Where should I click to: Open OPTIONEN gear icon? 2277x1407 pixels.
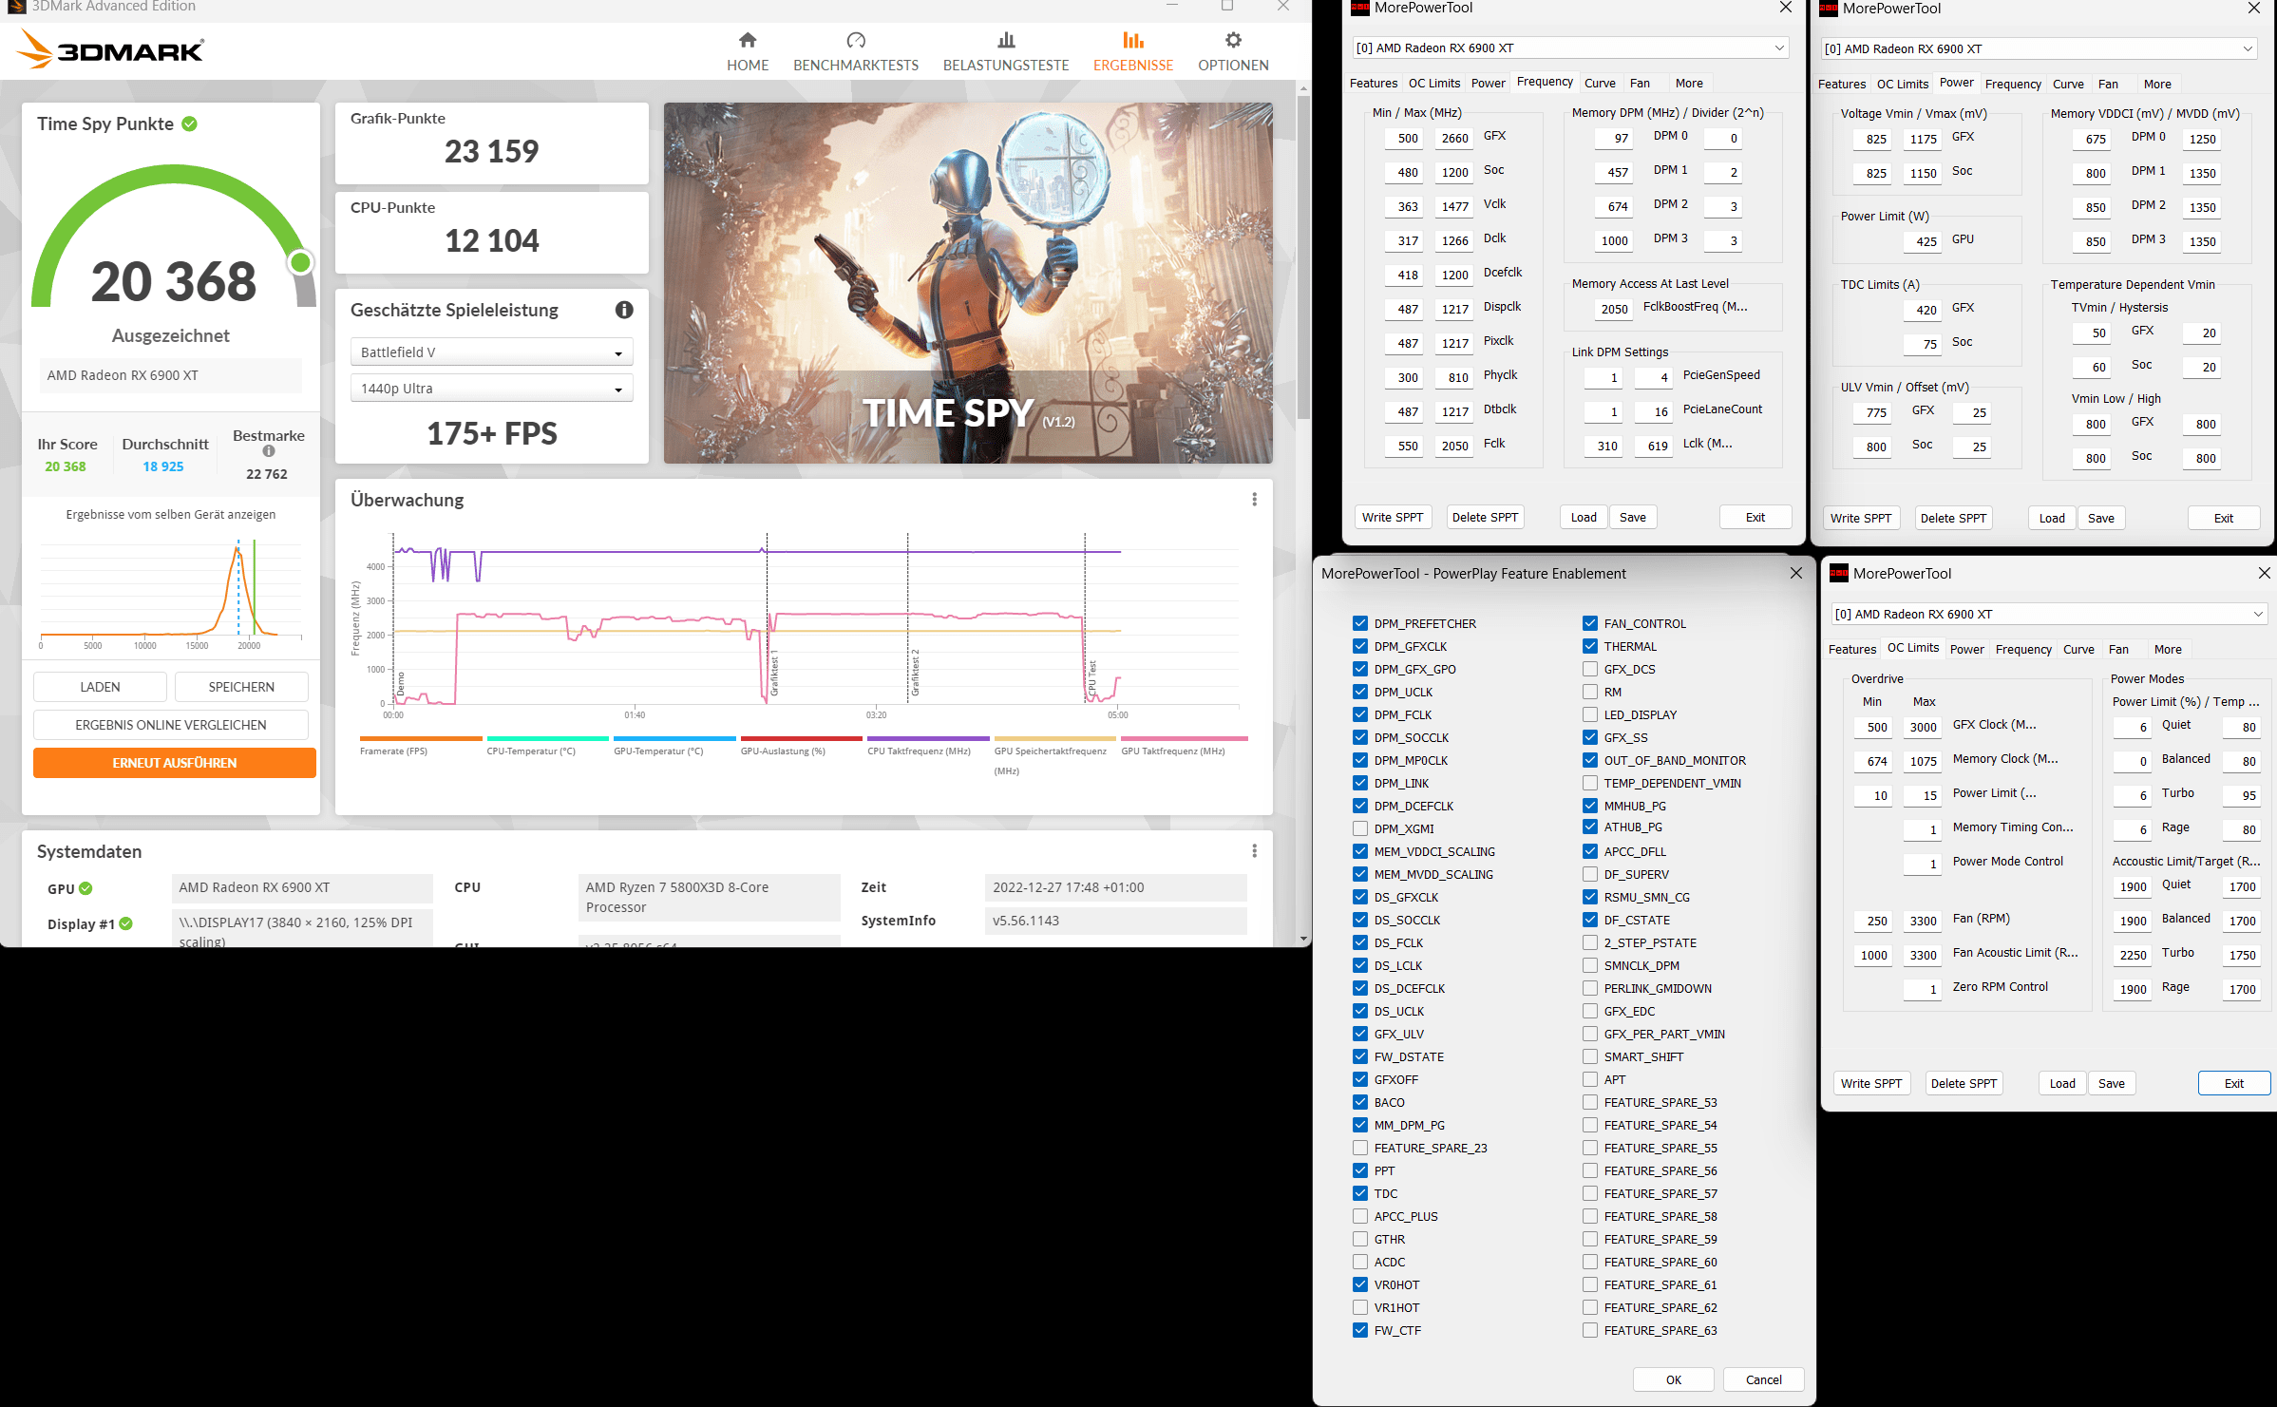(1233, 40)
